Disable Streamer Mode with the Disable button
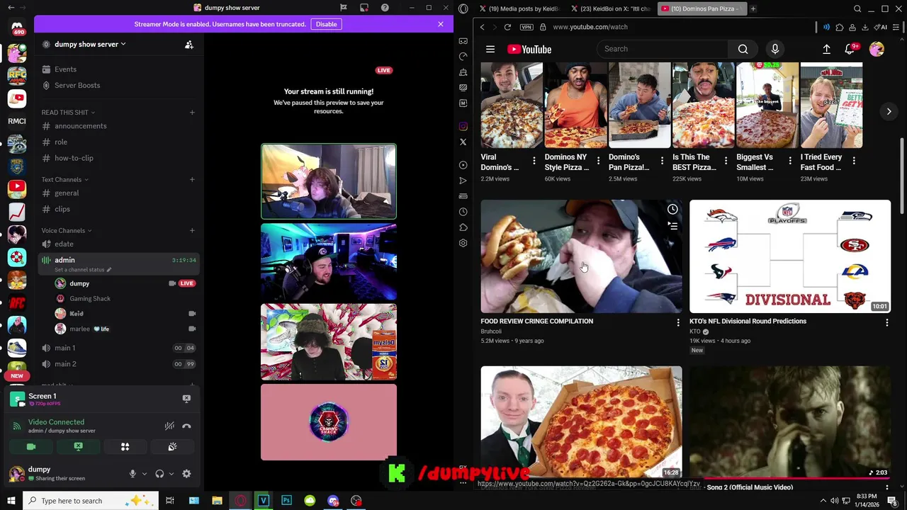 (326, 24)
